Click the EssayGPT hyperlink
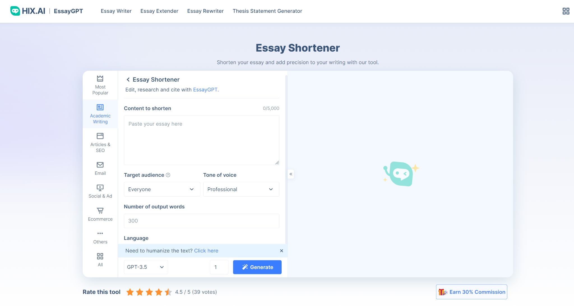Viewport: 574px width, 306px height. (205, 90)
